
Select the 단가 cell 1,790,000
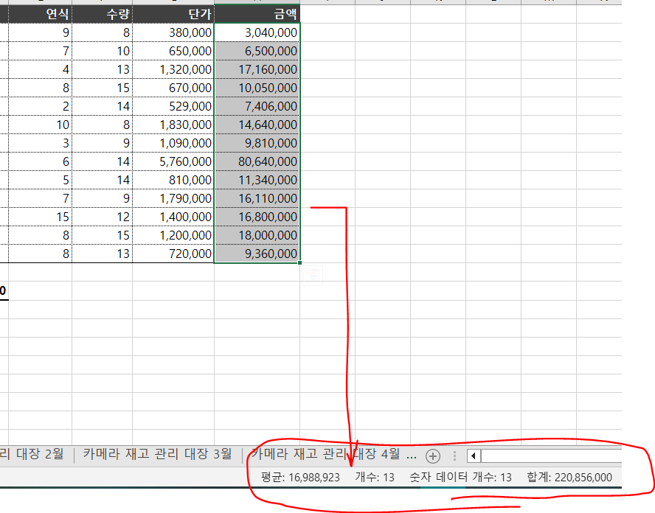[x=173, y=198]
